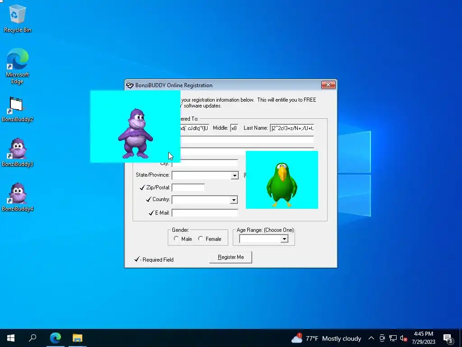This screenshot has width=462, height=347.
Task: Click the BonziBUDDY registration title bar icon
Action: 129,85
